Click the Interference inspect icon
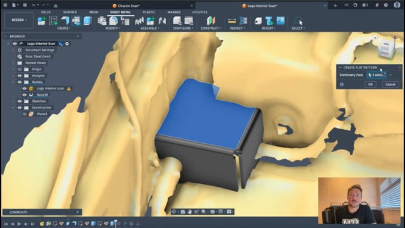This screenshot has width=405, height=228. 243,21
